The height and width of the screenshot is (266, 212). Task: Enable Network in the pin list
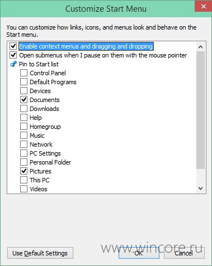(x=23, y=144)
